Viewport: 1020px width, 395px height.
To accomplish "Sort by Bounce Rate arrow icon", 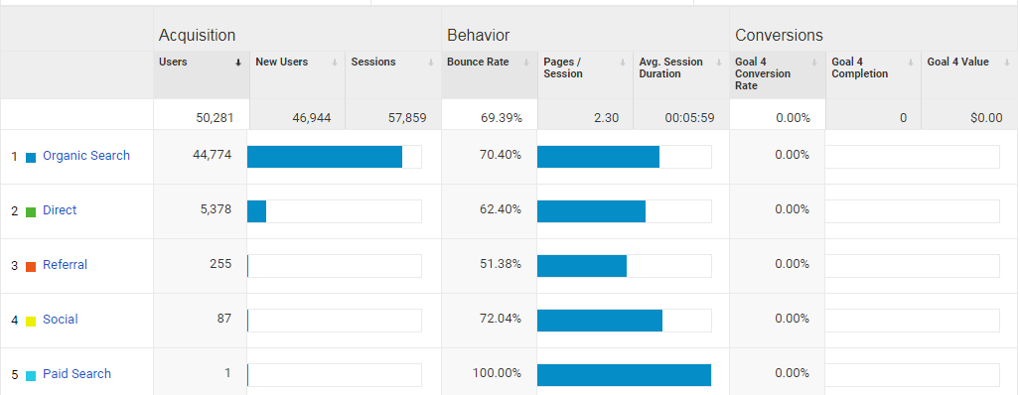I will (x=527, y=63).
